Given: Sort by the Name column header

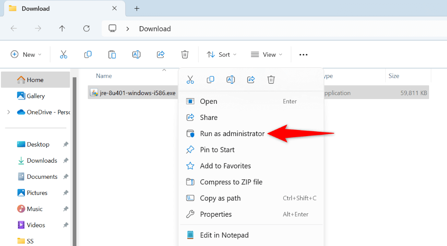Looking at the screenshot, I should 104,76.
